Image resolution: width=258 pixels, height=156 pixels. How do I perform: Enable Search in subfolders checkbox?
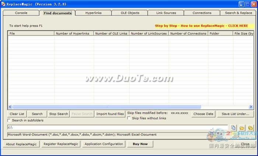[x=9, y=120]
